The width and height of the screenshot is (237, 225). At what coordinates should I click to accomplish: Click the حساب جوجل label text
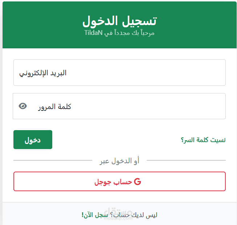click(x=113, y=182)
